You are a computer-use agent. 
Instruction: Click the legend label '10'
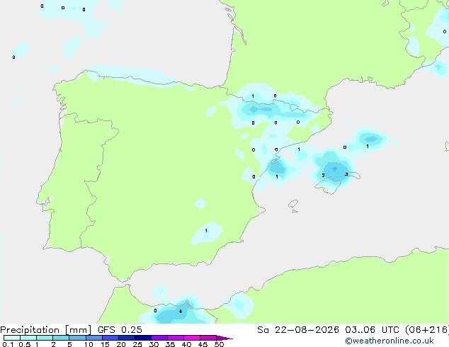coord(89,344)
